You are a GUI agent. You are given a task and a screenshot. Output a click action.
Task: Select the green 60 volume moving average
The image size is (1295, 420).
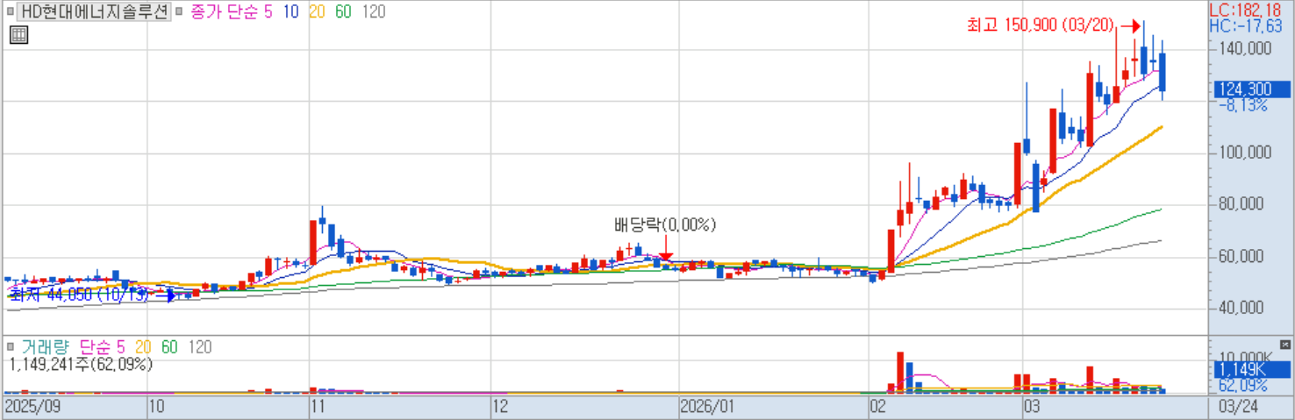pyautogui.click(x=168, y=347)
